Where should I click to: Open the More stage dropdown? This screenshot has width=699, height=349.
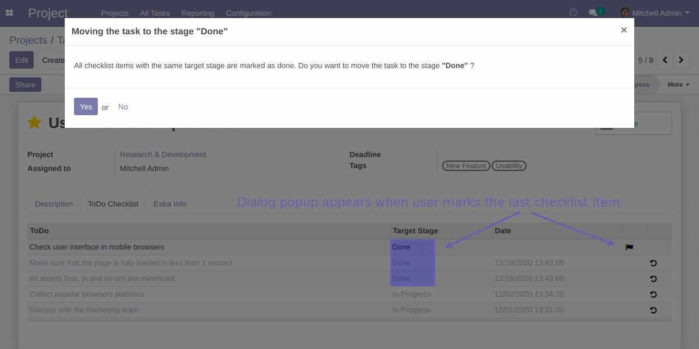(x=677, y=84)
